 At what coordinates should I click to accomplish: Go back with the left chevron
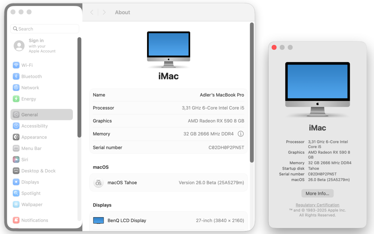92,12
